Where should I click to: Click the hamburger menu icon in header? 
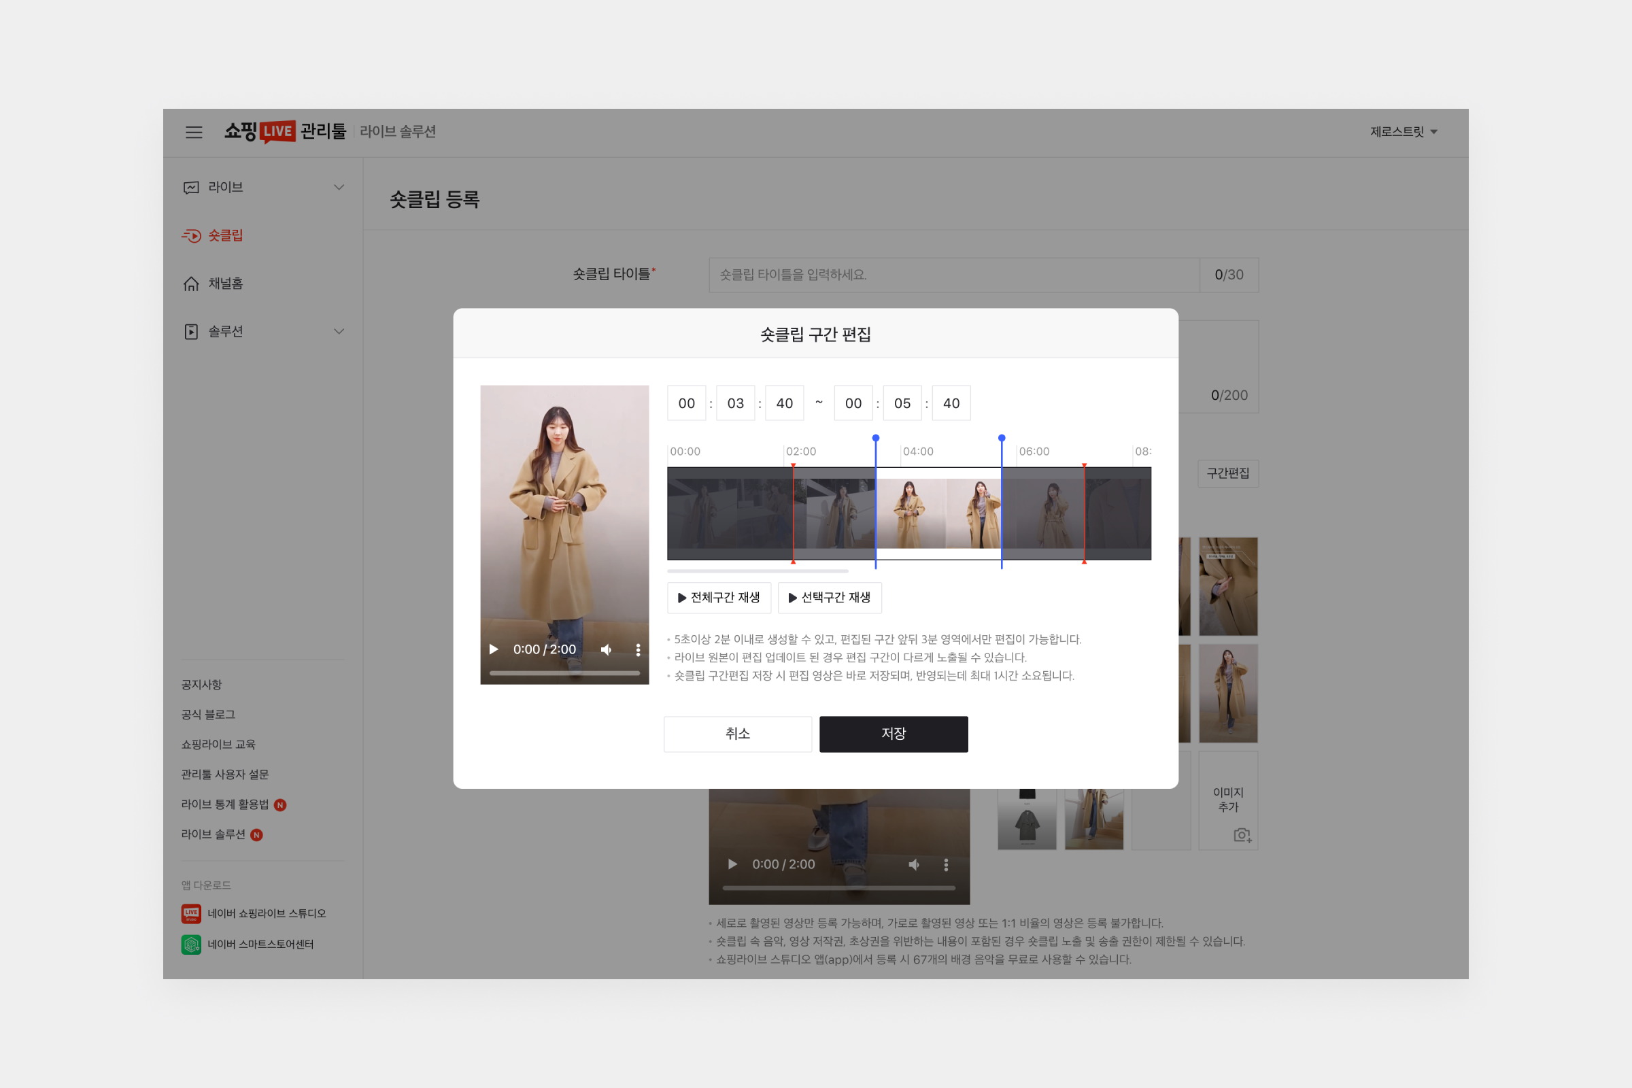pyautogui.click(x=194, y=132)
